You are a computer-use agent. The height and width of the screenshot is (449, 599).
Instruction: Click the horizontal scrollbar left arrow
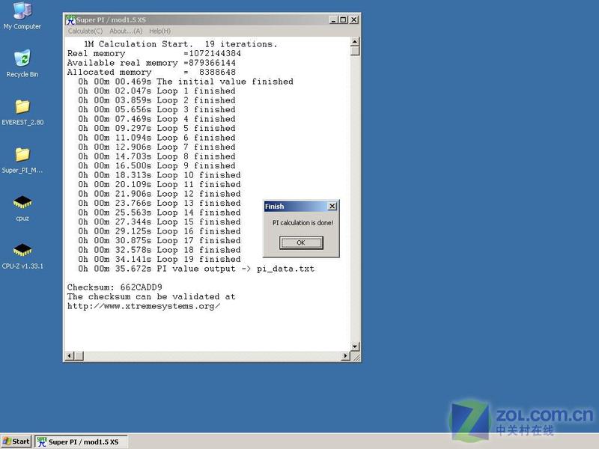[70, 356]
